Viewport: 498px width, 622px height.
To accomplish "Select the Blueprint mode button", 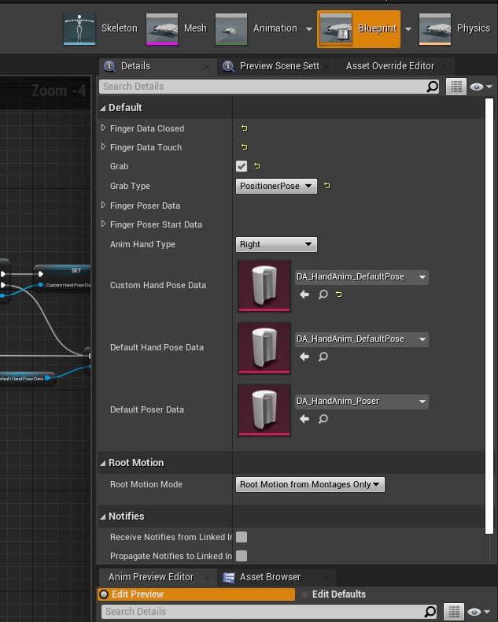I will click(359, 29).
